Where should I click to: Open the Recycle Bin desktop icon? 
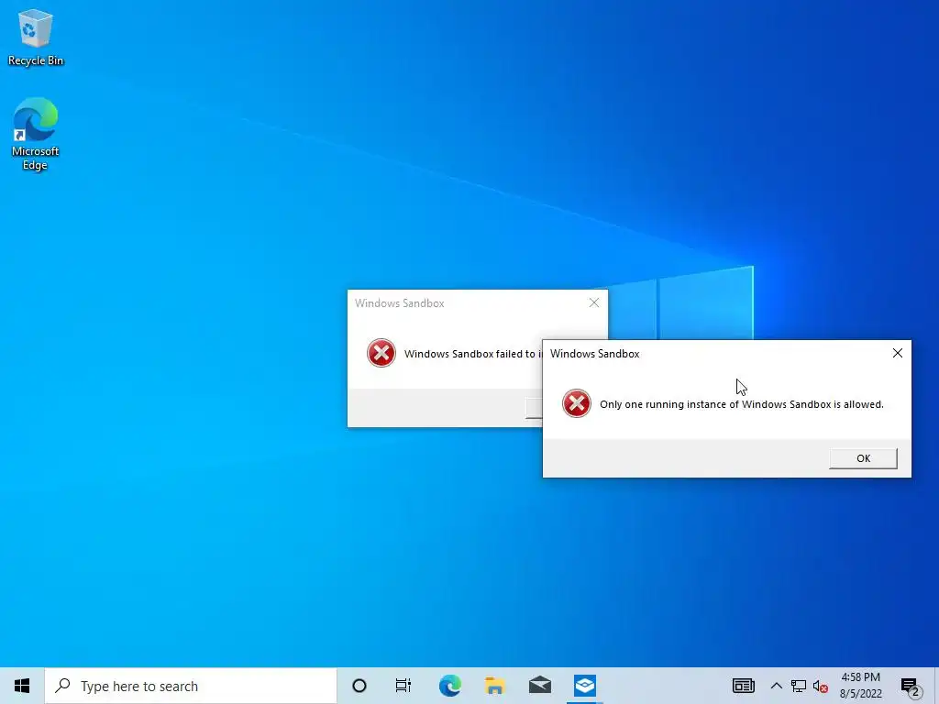pos(36,37)
